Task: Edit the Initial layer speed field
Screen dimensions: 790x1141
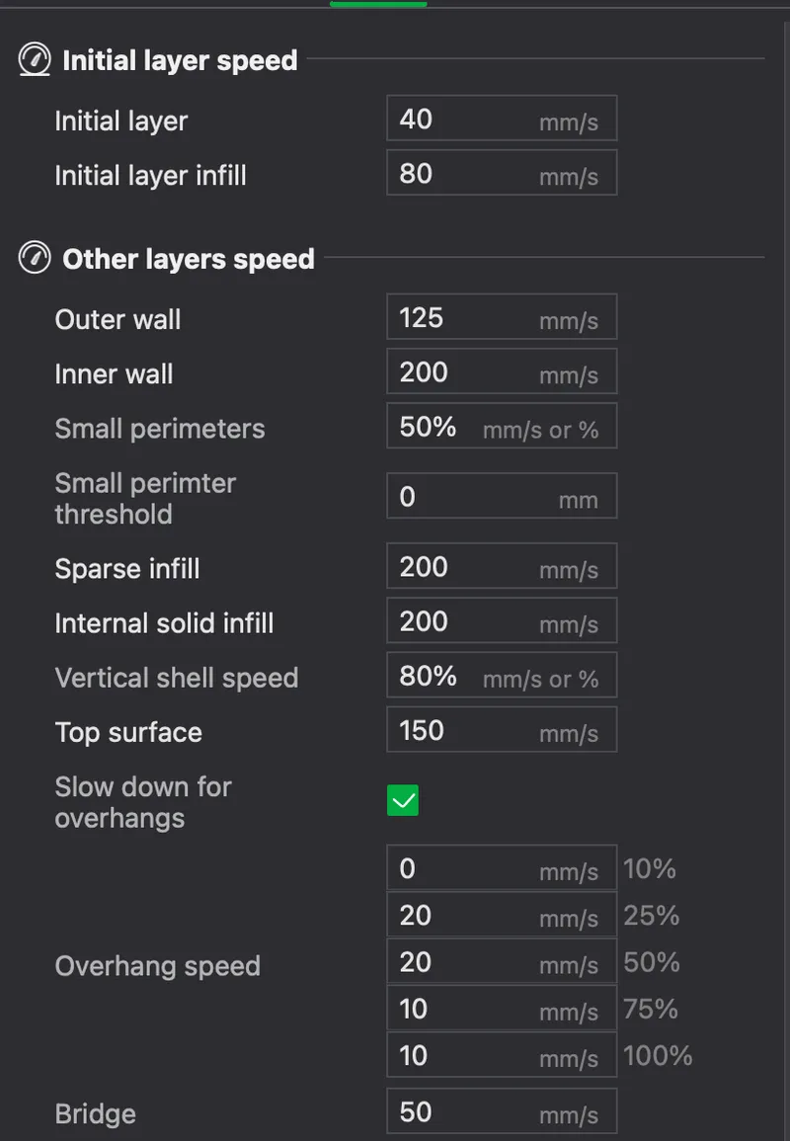Action: [x=502, y=118]
